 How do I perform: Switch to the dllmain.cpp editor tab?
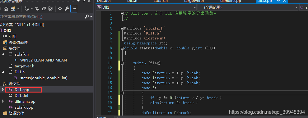(231, 1)
